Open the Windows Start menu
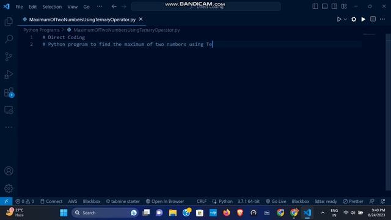 [x=64, y=213]
